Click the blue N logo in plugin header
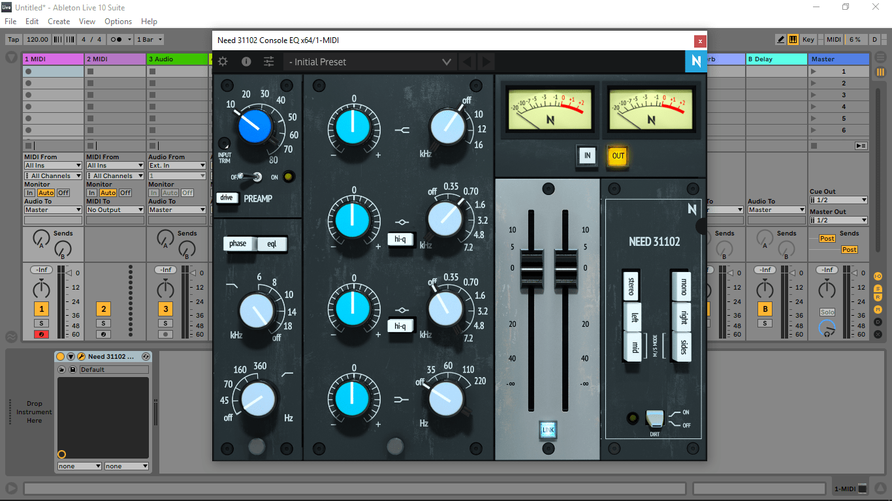This screenshot has width=892, height=501. (695, 61)
